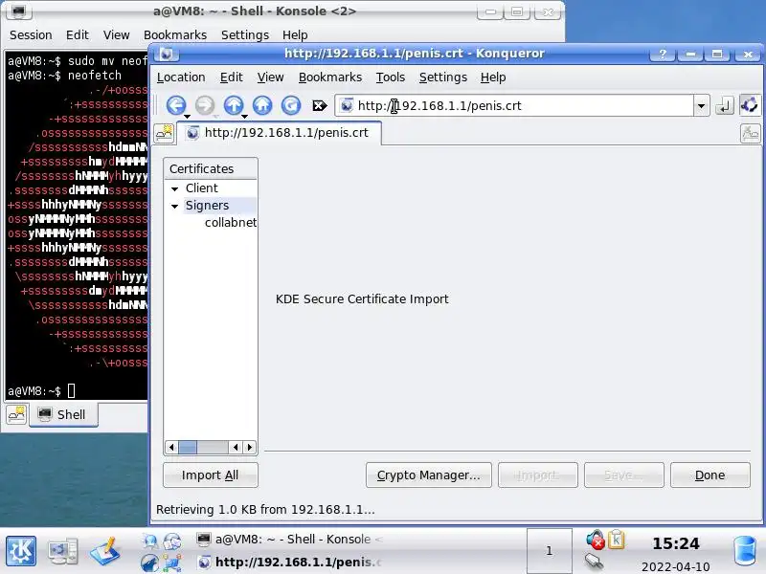Click the greyed-out Forward arrow in Konqueror

204,105
